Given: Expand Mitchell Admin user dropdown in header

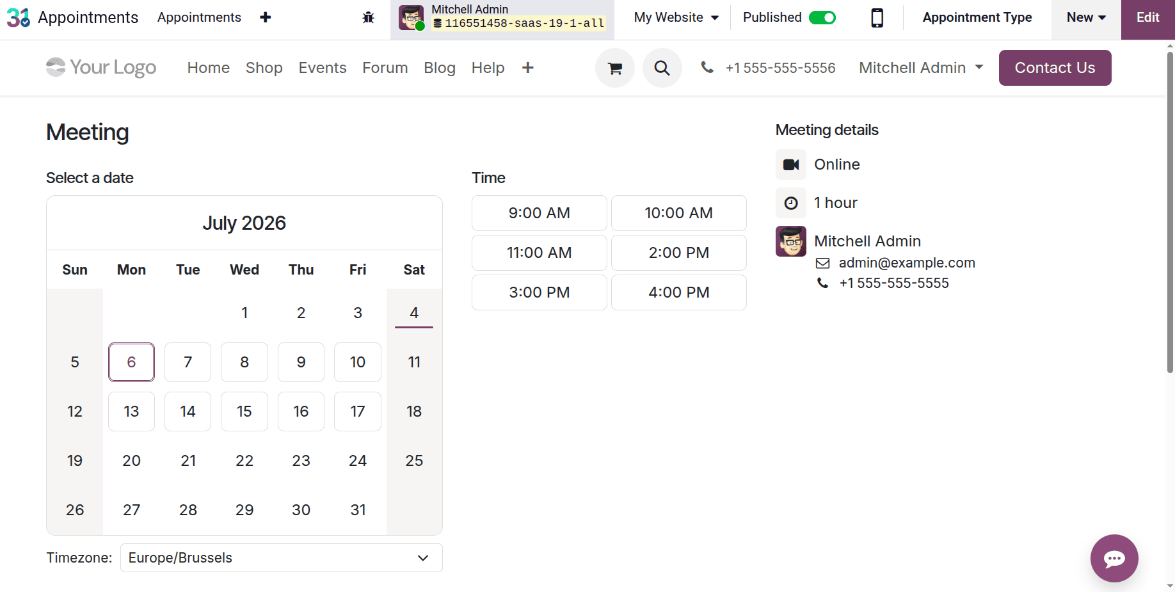Looking at the screenshot, I should [x=921, y=68].
